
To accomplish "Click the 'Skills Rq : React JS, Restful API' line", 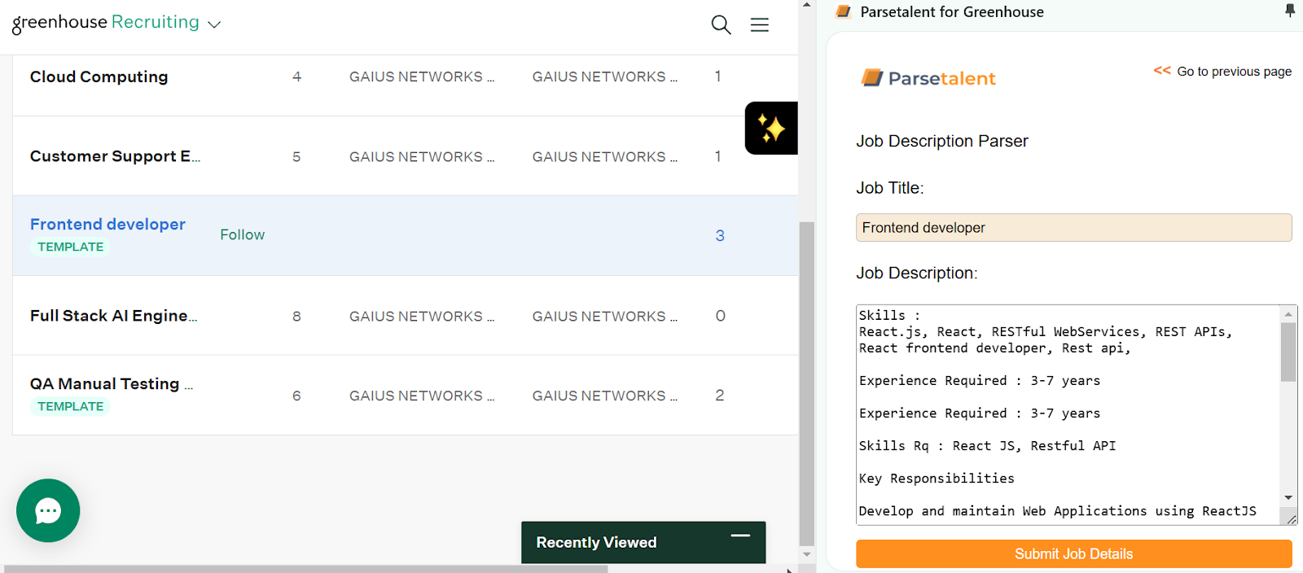I will [987, 446].
